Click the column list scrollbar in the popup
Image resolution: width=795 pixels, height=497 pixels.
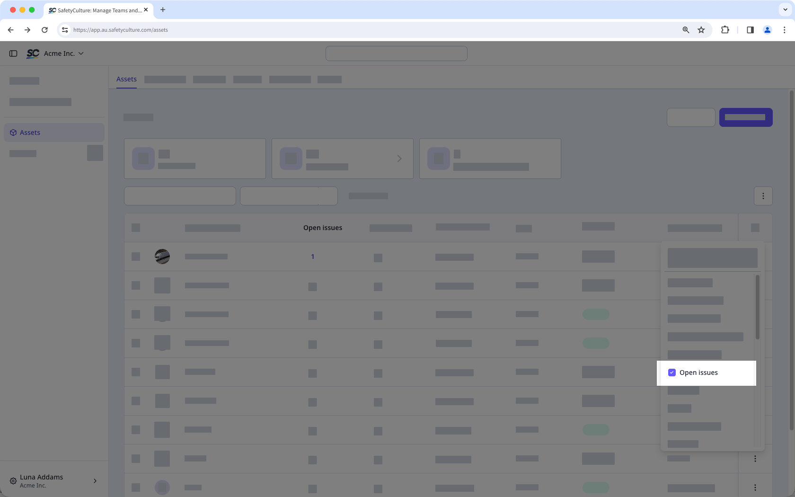click(x=757, y=308)
